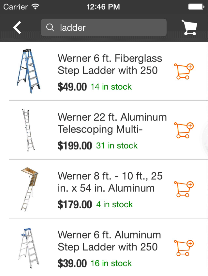The image size is (208, 276).
Task: Tap the Wi-Fi icon in status bar
Action: pos(36,7)
